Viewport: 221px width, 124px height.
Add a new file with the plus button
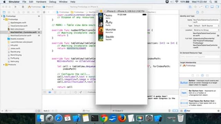click(2, 111)
